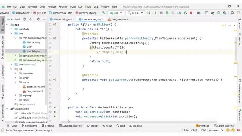Open the SDK Manager icon
The image size is (242, 136).
point(225,13)
